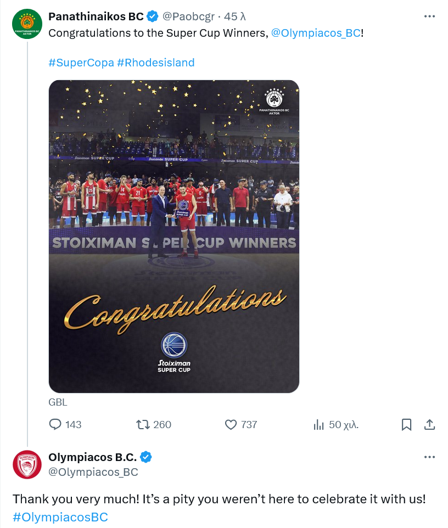
Task: Bookmark the Panathinaikos BC tweet
Action: click(x=406, y=424)
